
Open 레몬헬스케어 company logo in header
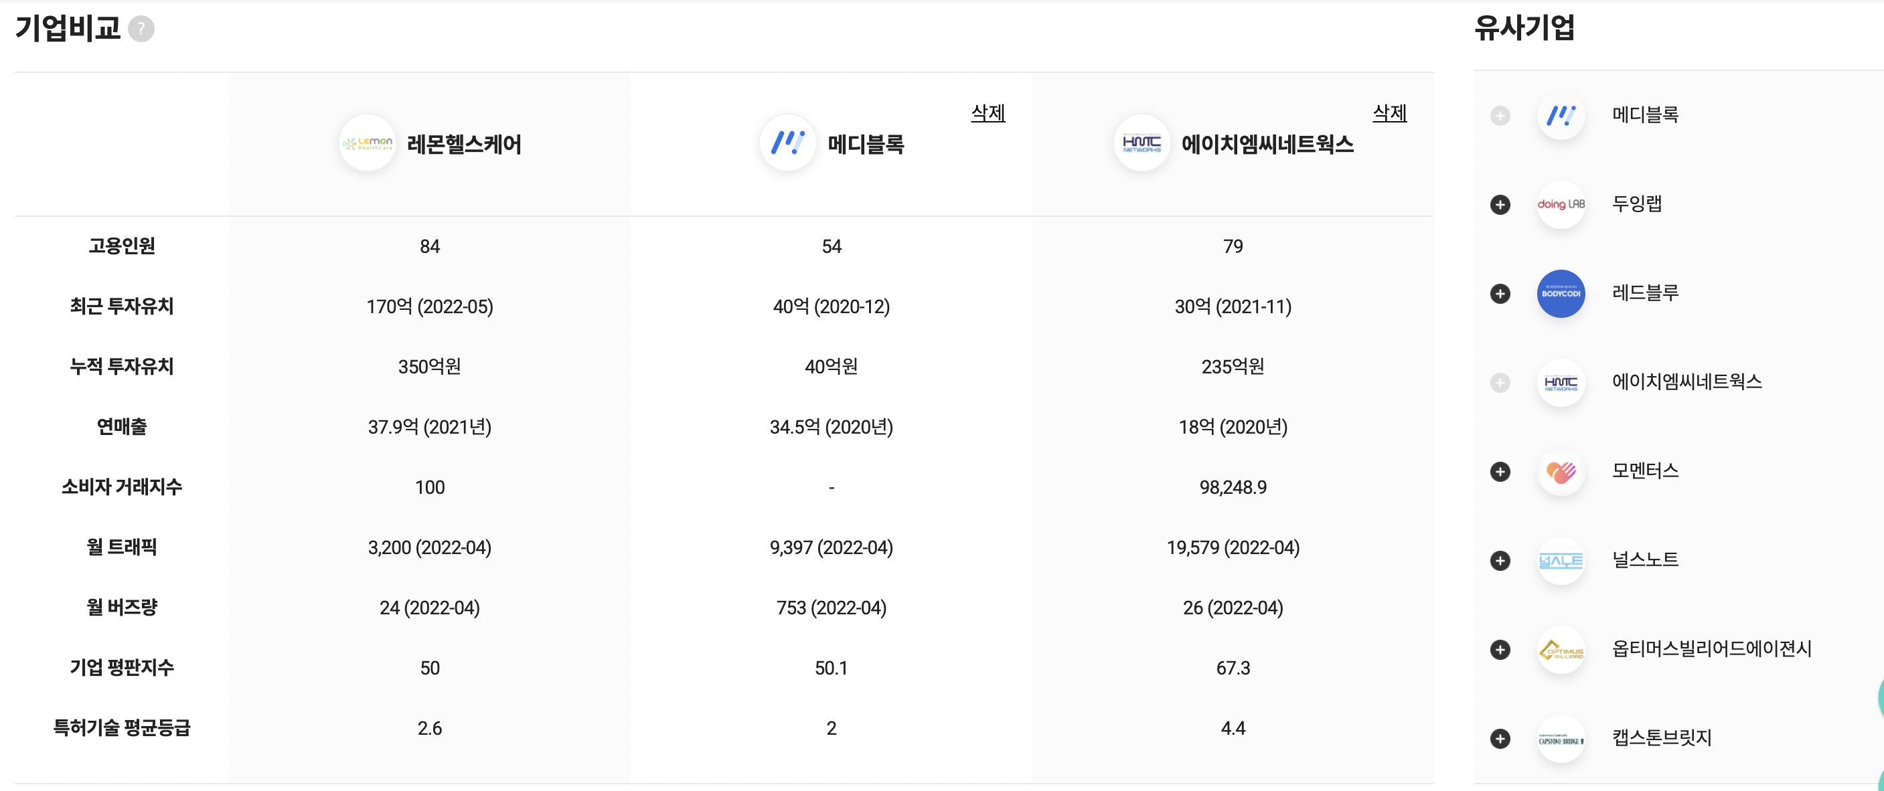367,143
